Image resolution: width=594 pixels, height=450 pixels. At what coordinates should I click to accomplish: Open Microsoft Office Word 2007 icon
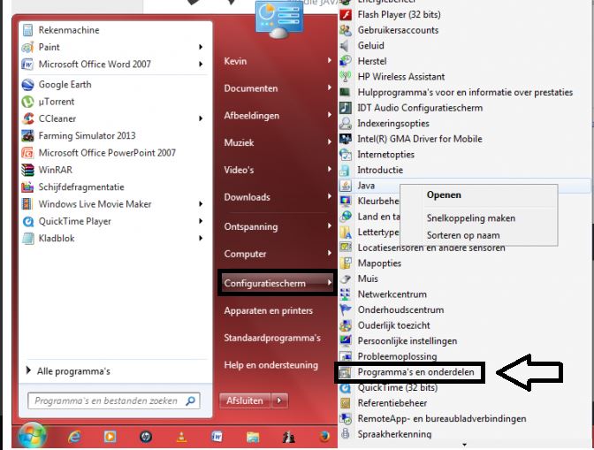(28, 65)
